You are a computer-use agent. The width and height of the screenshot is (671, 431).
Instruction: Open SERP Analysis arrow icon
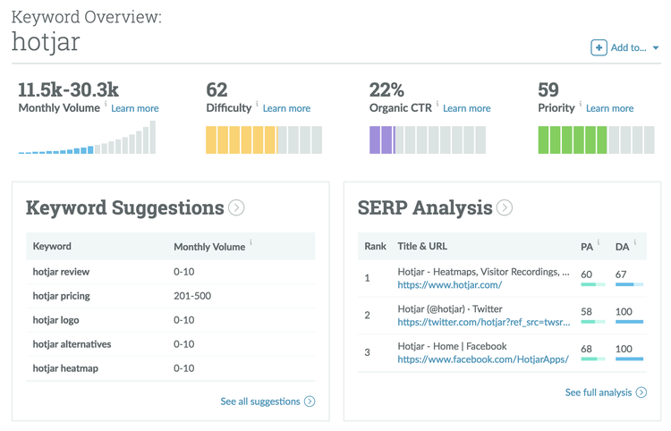[x=505, y=207]
